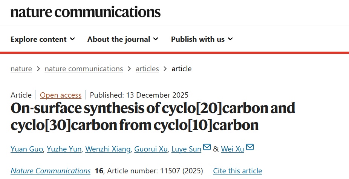Viewport: 349px width, 179px height.
Task: Click the About the journal chevron
Action: point(156,39)
